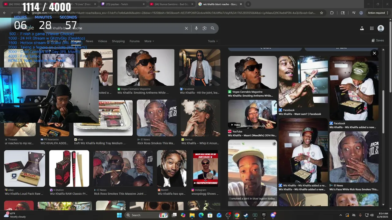Launch Microsoft Edge from the taskbar

201,215
